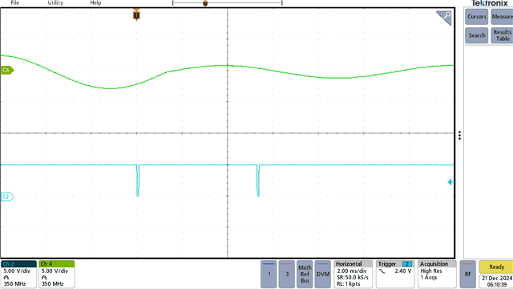Click the date and time display

point(496,282)
